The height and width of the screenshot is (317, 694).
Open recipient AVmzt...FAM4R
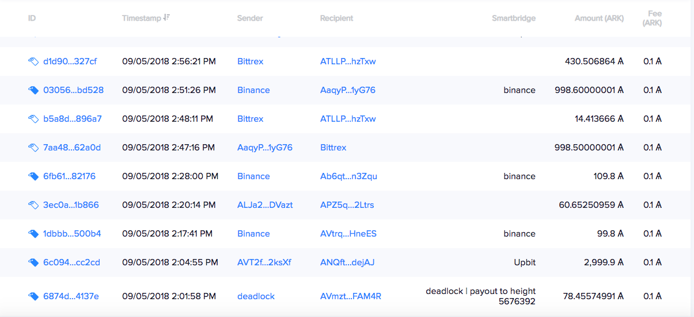click(351, 296)
